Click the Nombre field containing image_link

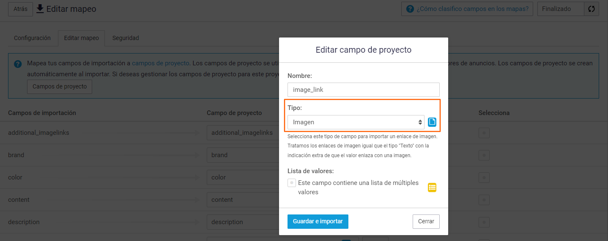364,90
